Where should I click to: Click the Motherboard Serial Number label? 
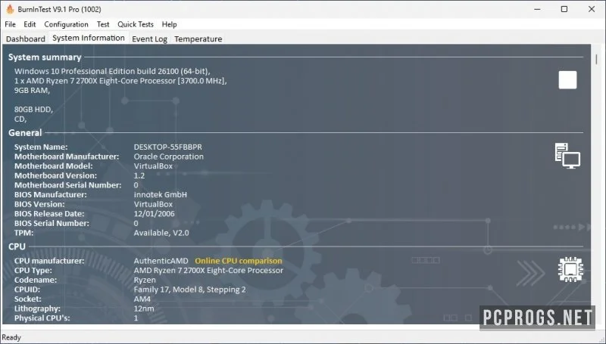pos(67,185)
